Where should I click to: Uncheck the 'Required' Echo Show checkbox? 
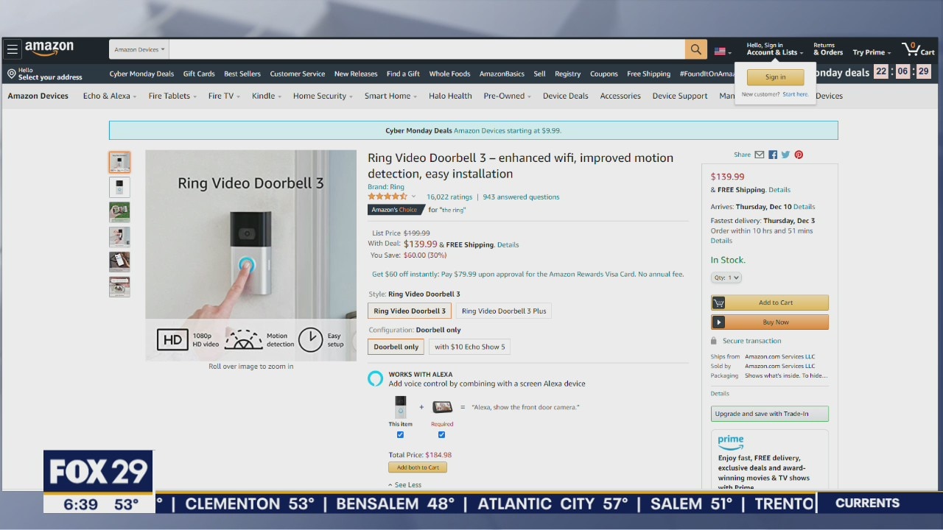[441, 435]
